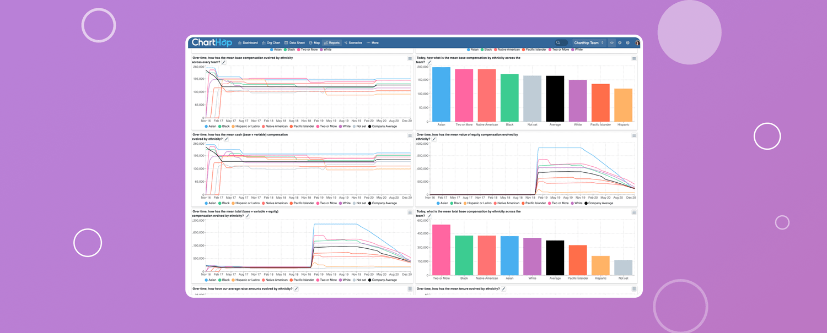Edit the mean cash compensation chart title
The width and height of the screenshot is (827, 333).
click(x=227, y=139)
